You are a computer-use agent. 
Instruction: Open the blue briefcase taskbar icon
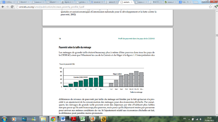click(24, 119)
